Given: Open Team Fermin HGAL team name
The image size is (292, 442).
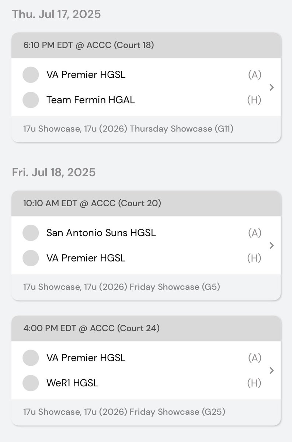Looking at the screenshot, I should point(90,100).
